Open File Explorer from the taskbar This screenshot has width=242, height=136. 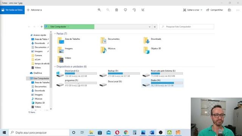[91, 133]
